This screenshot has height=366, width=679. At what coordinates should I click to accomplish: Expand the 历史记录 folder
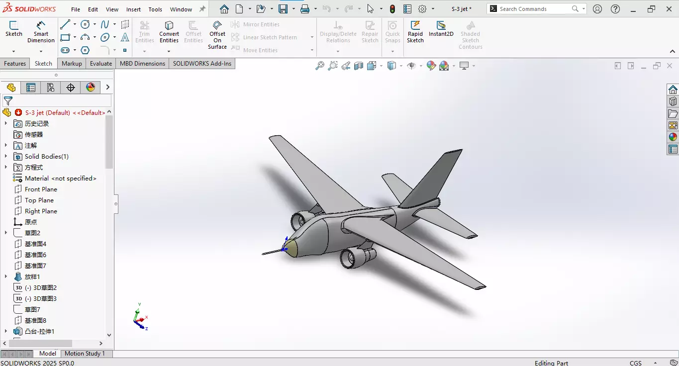(x=6, y=123)
